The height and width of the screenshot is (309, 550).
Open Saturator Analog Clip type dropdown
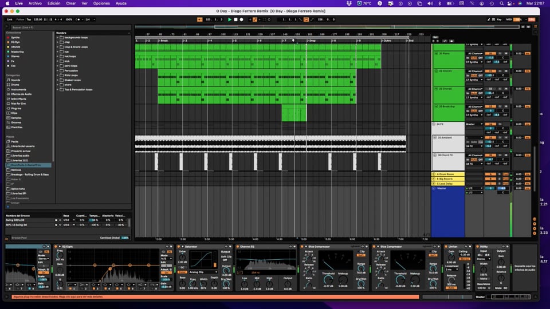203,272
